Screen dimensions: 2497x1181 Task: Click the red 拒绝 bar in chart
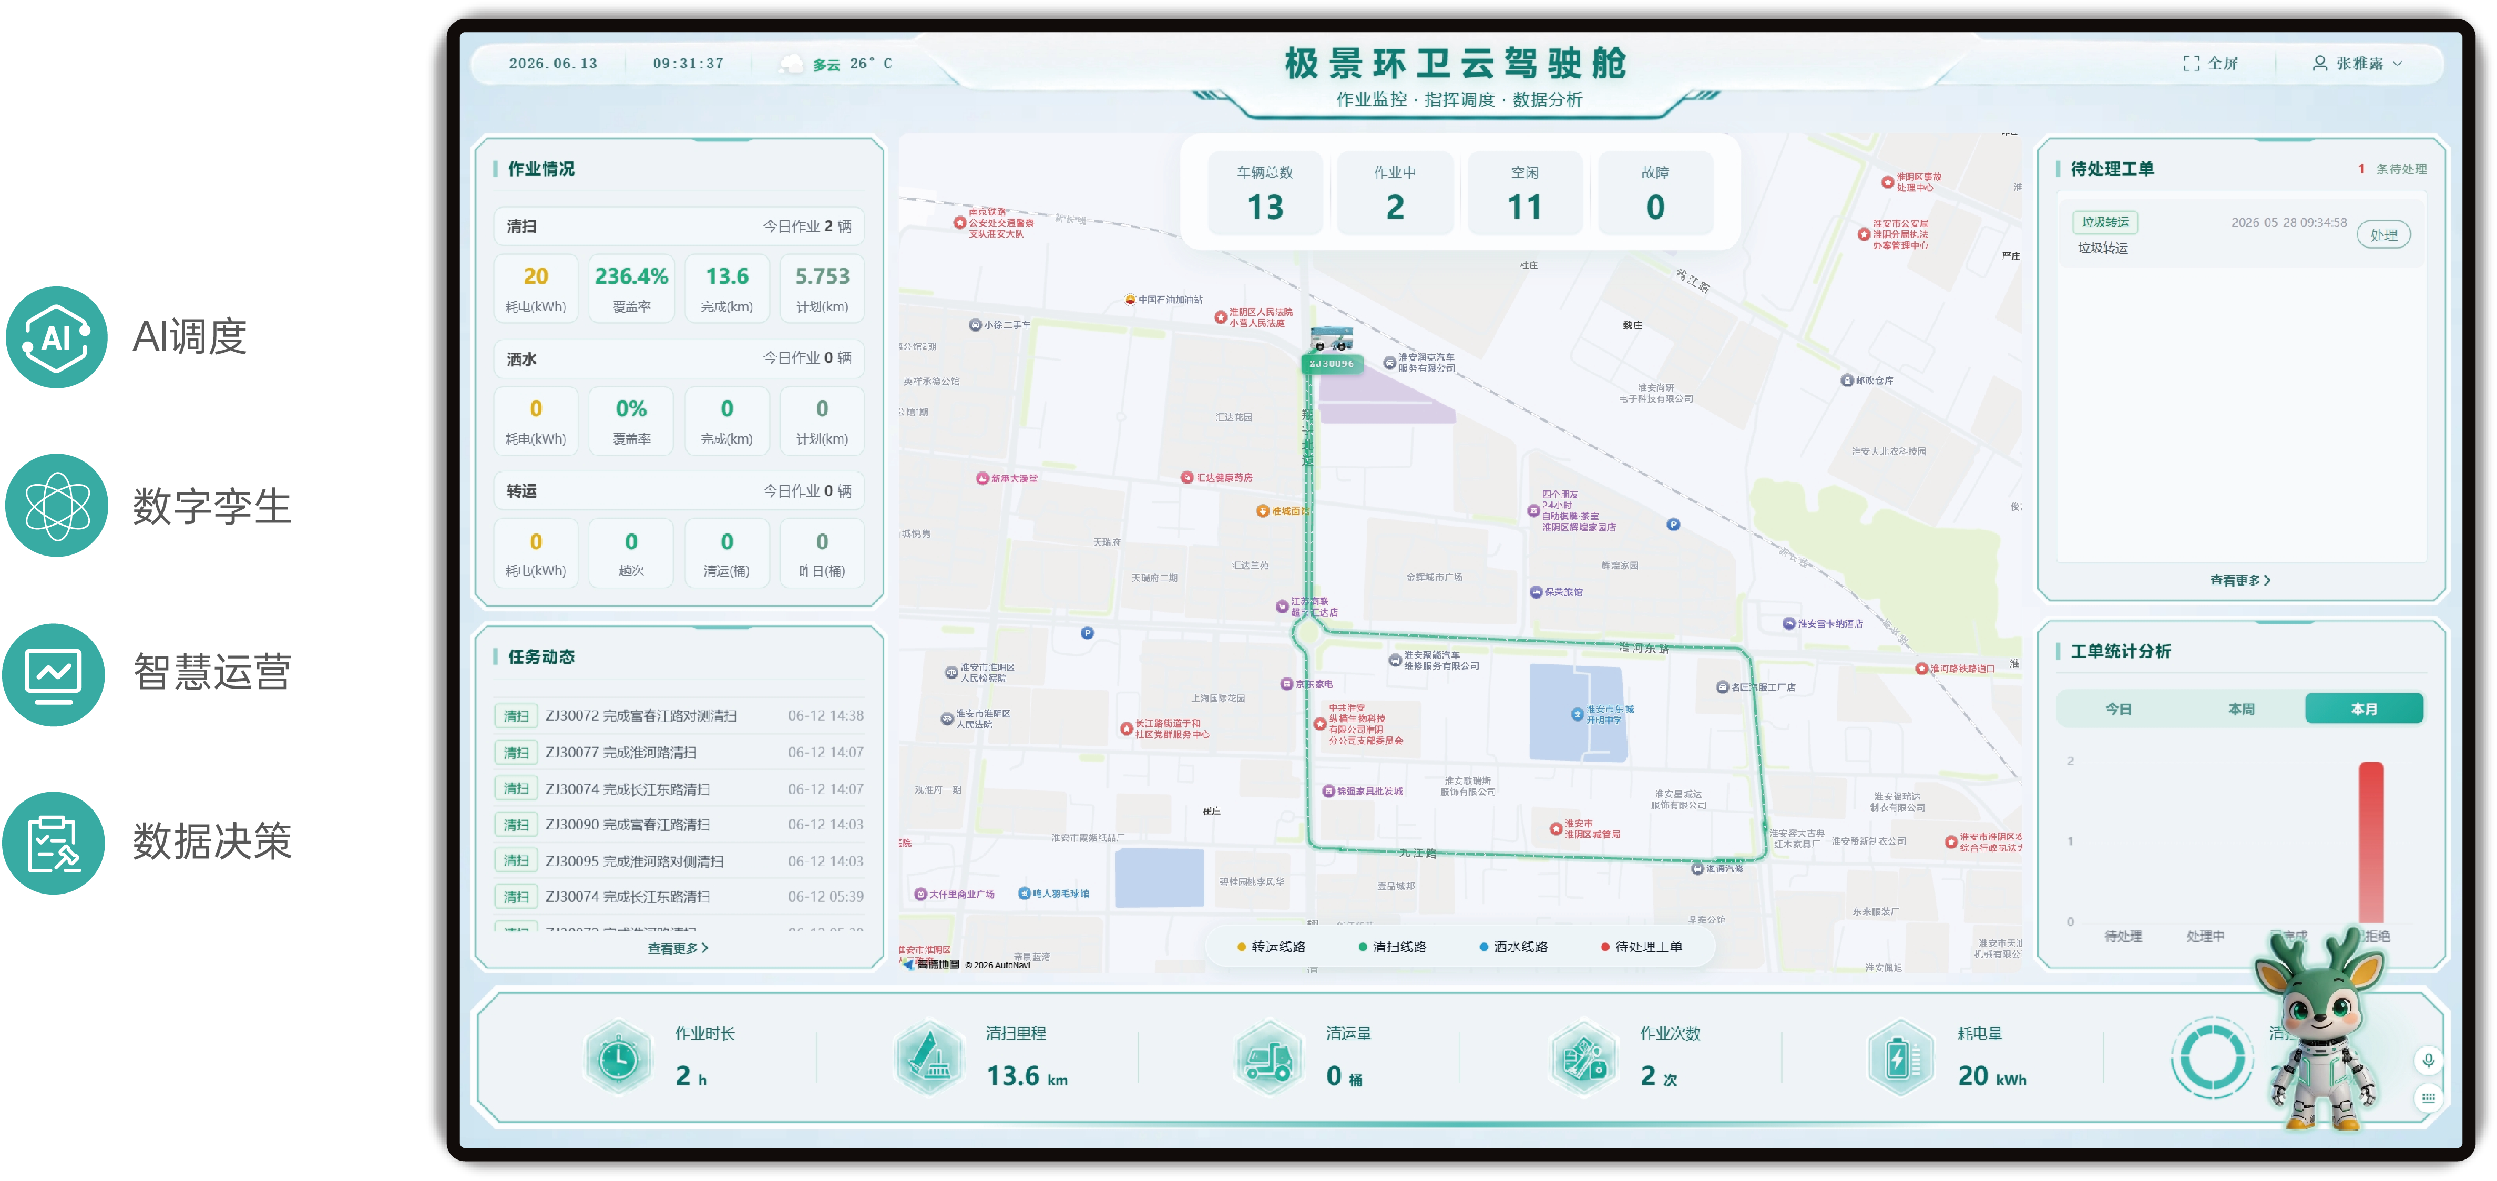[x=2370, y=842]
